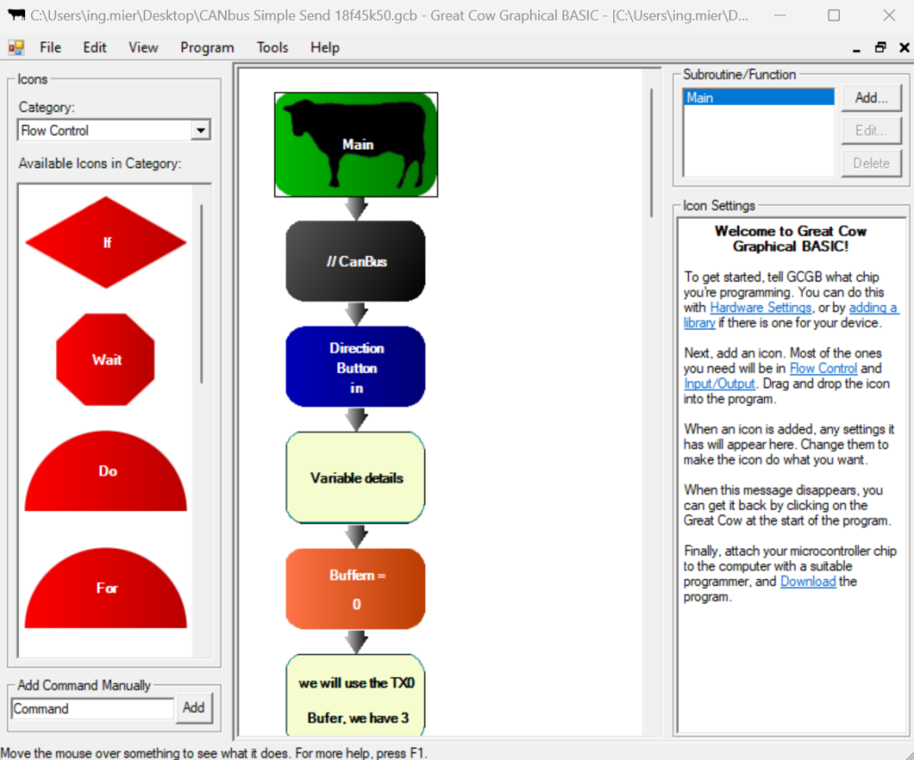Select the // CanBus comment block

(355, 260)
